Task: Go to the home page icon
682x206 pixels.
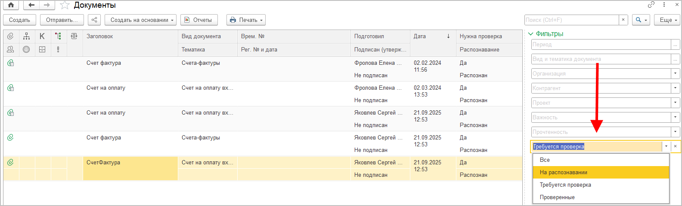Action: [11, 5]
